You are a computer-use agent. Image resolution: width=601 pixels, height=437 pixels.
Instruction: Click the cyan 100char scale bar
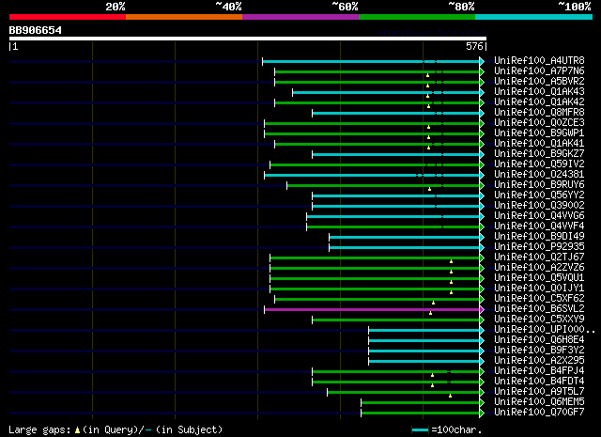click(x=420, y=430)
